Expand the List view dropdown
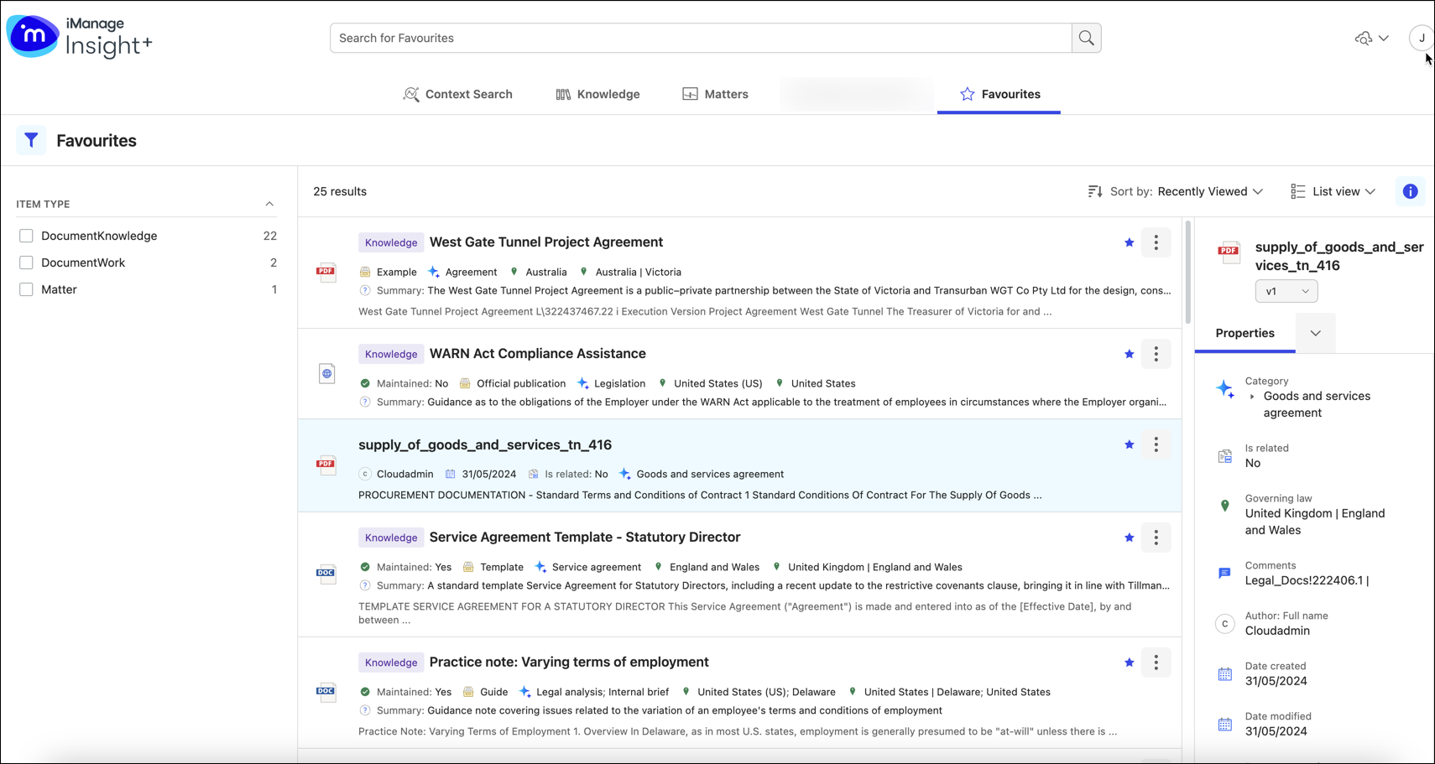Image resolution: width=1435 pixels, height=764 pixels. tap(1333, 191)
